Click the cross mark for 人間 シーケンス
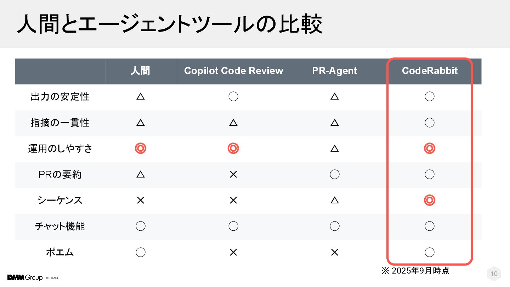Screen dimensions: 510x287 pos(141,200)
